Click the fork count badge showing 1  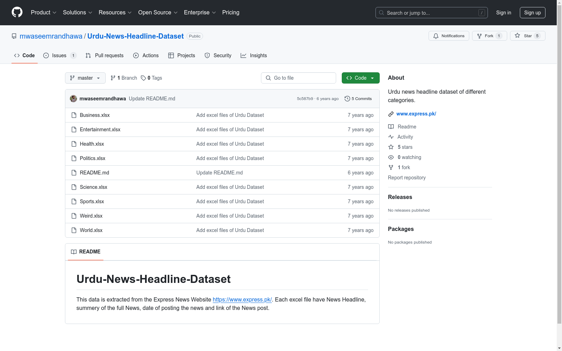click(499, 36)
